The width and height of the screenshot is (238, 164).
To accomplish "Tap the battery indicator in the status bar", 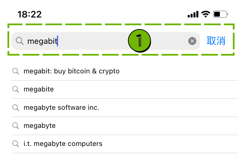I will tap(220, 14).
